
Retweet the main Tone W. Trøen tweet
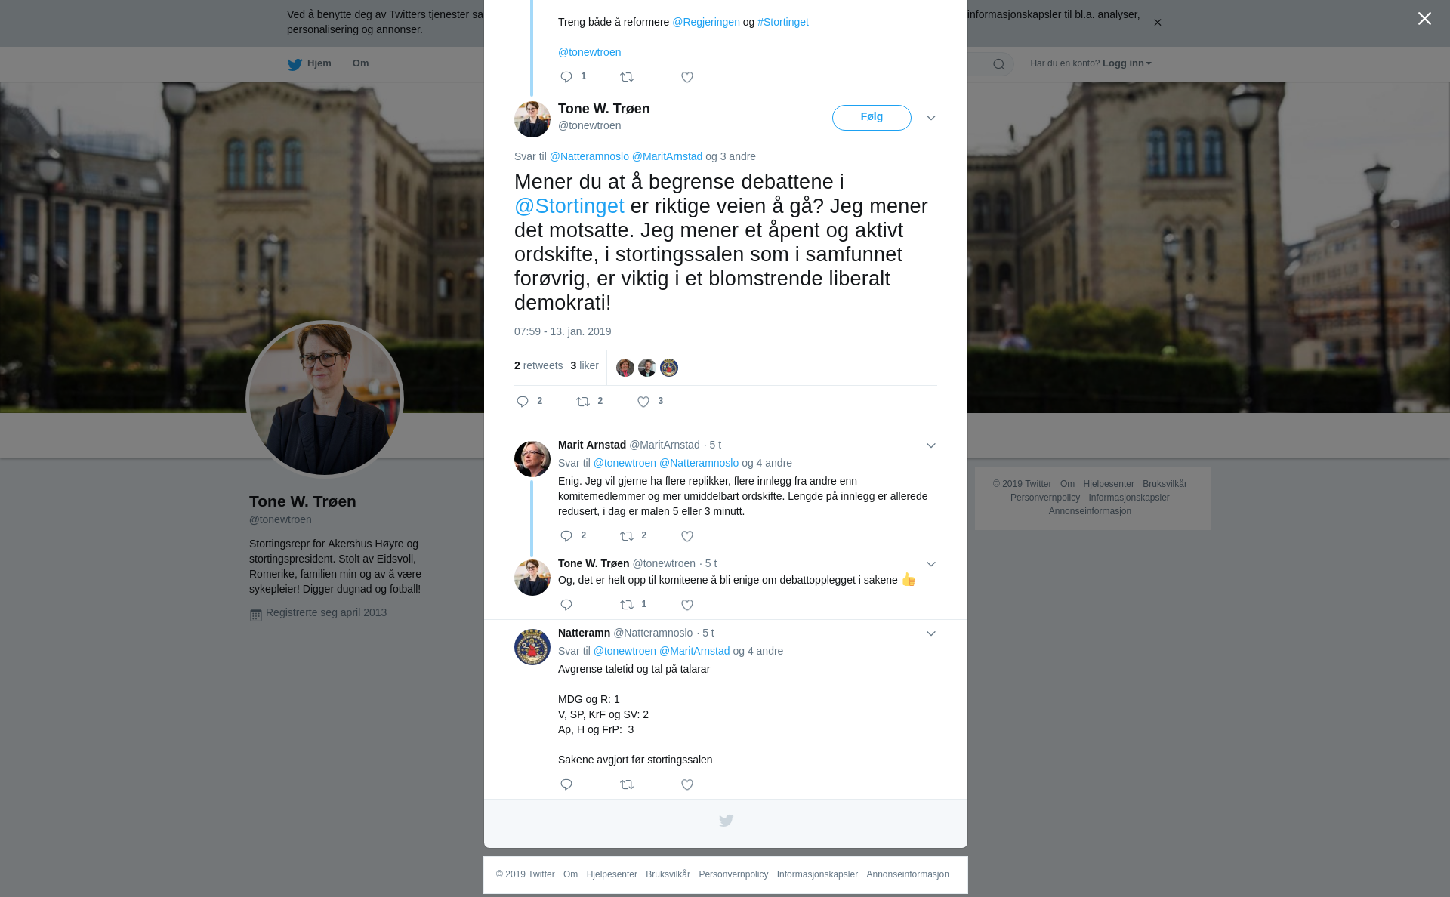click(583, 402)
